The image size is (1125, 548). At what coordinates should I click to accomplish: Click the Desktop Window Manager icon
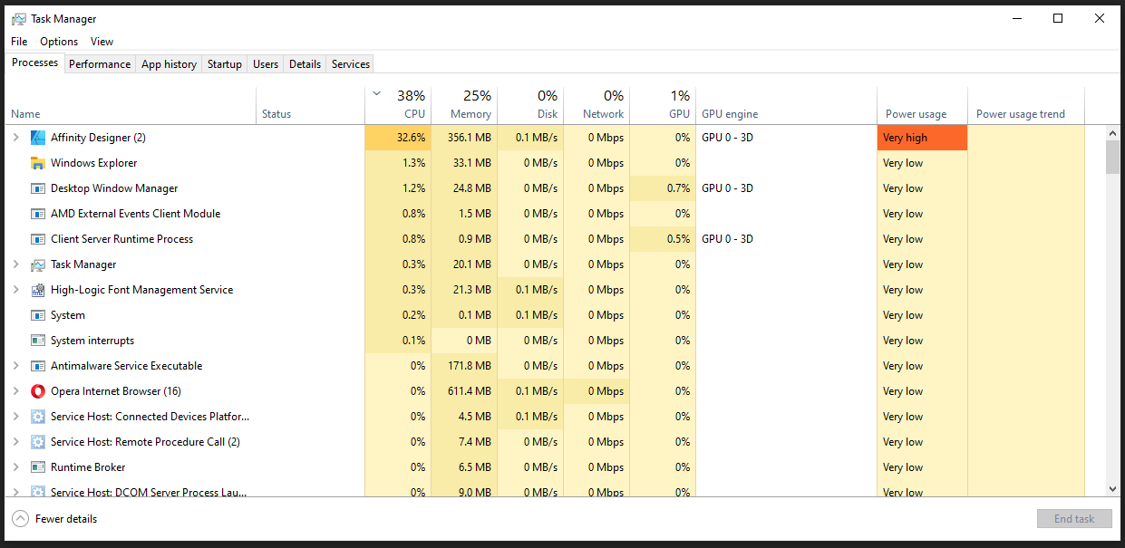(x=37, y=188)
